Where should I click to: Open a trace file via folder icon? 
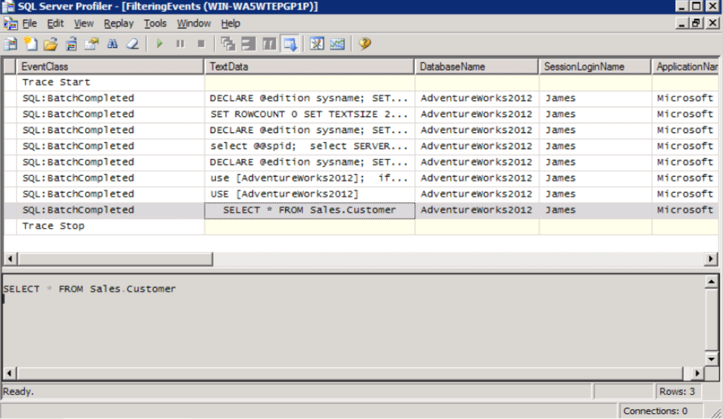pos(50,44)
